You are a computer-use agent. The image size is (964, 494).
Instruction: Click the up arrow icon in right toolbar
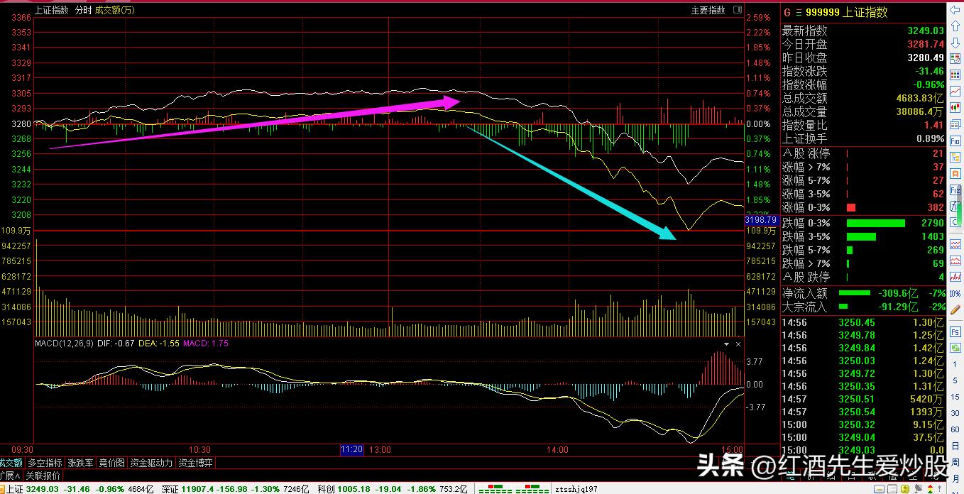pyautogui.click(x=954, y=26)
